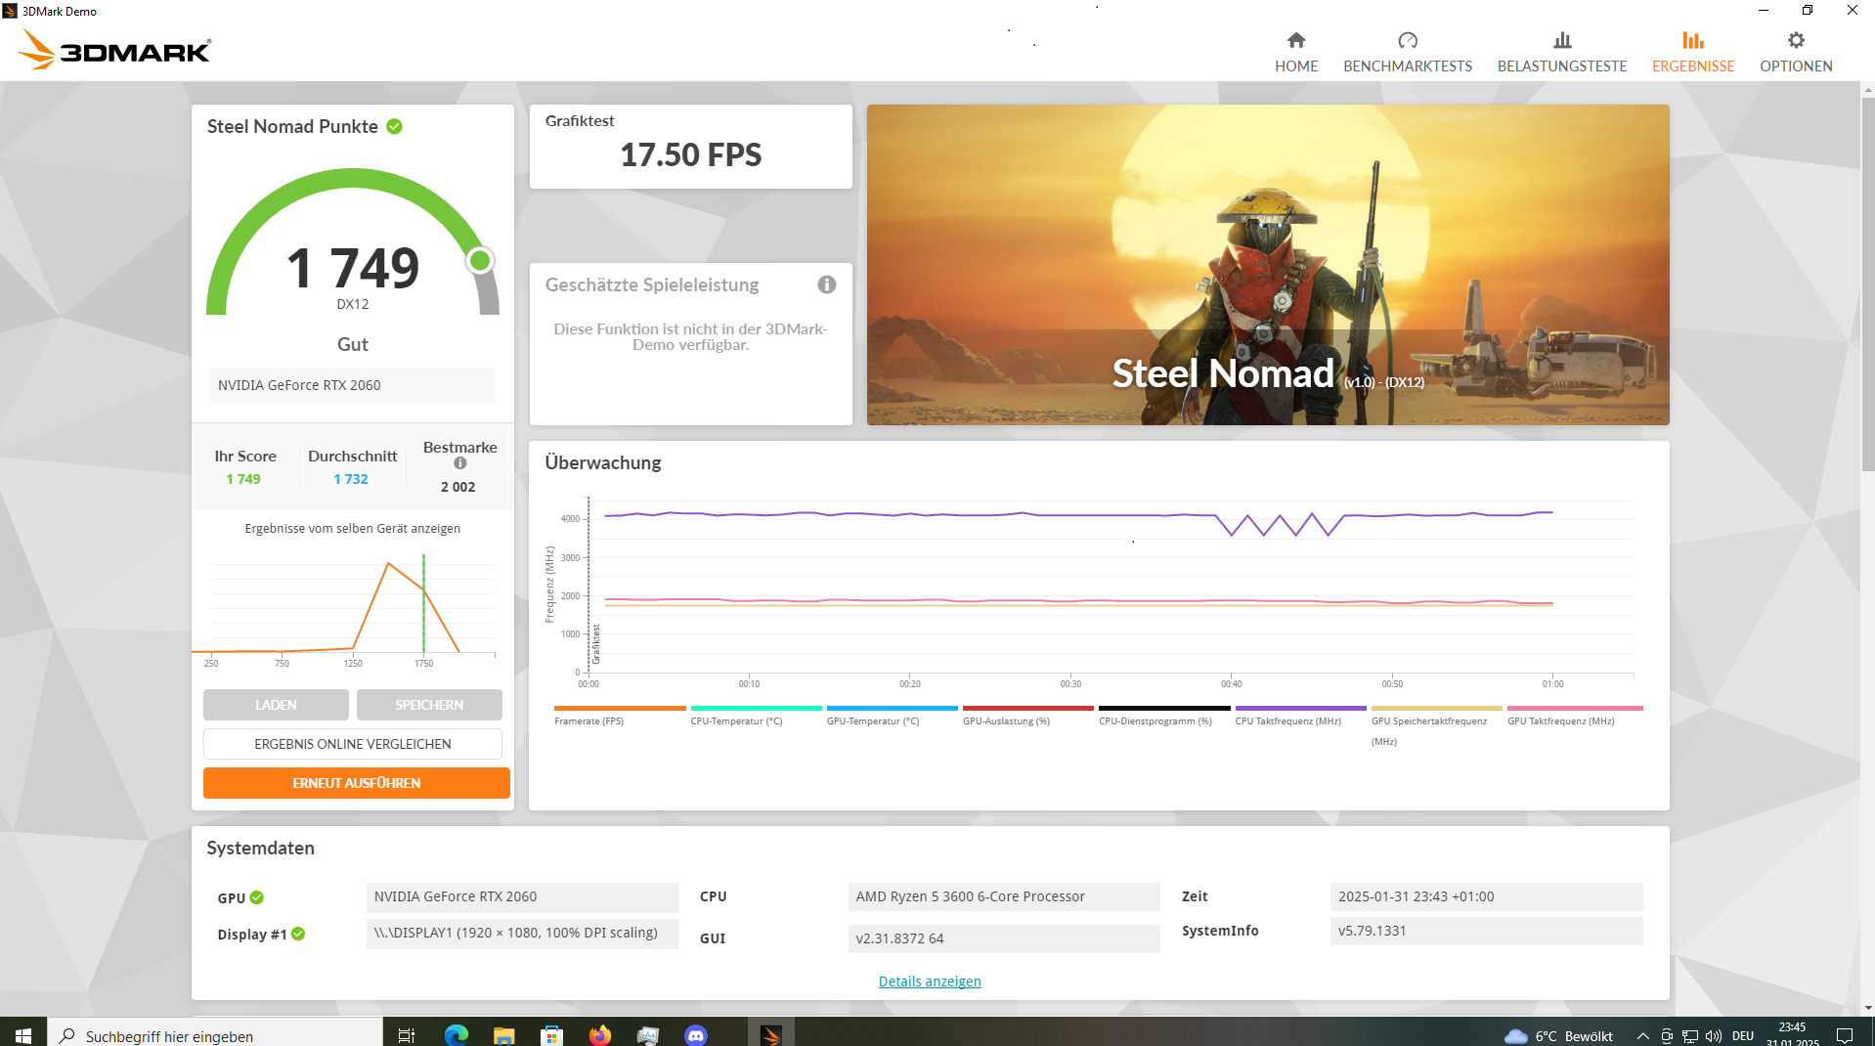Open Task View on the taskbar
The width and height of the screenshot is (1875, 1046).
coord(407,1034)
